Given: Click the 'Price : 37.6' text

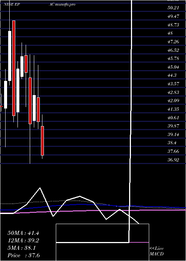Looking at the screenshot, I should click(x=23, y=255).
